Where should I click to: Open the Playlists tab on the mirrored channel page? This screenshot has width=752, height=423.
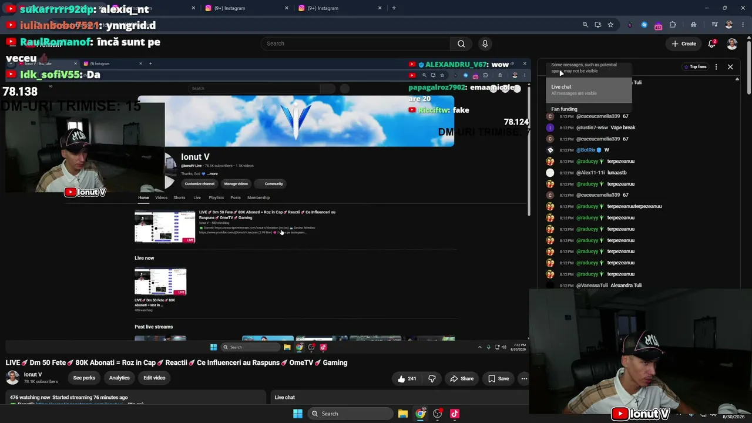216,197
